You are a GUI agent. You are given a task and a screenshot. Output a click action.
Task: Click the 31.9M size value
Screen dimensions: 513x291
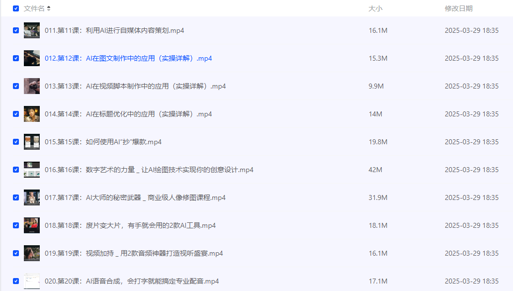(x=378, y=197)
